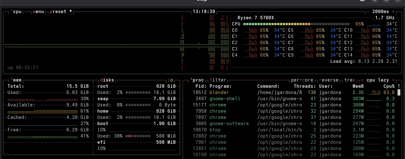405x159 pixels.
Task: Select chrome process with Pid 7897
Action: click(x=294, y=117)
